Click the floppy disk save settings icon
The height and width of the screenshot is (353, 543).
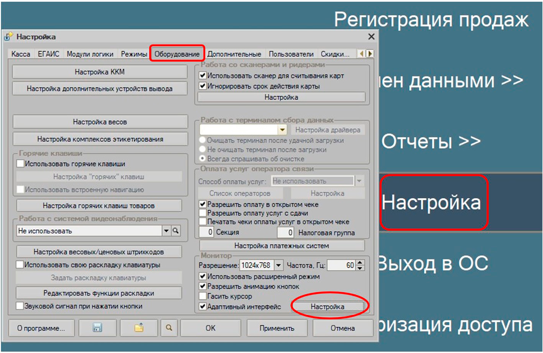pyautogui.click(x=98, y=328)
